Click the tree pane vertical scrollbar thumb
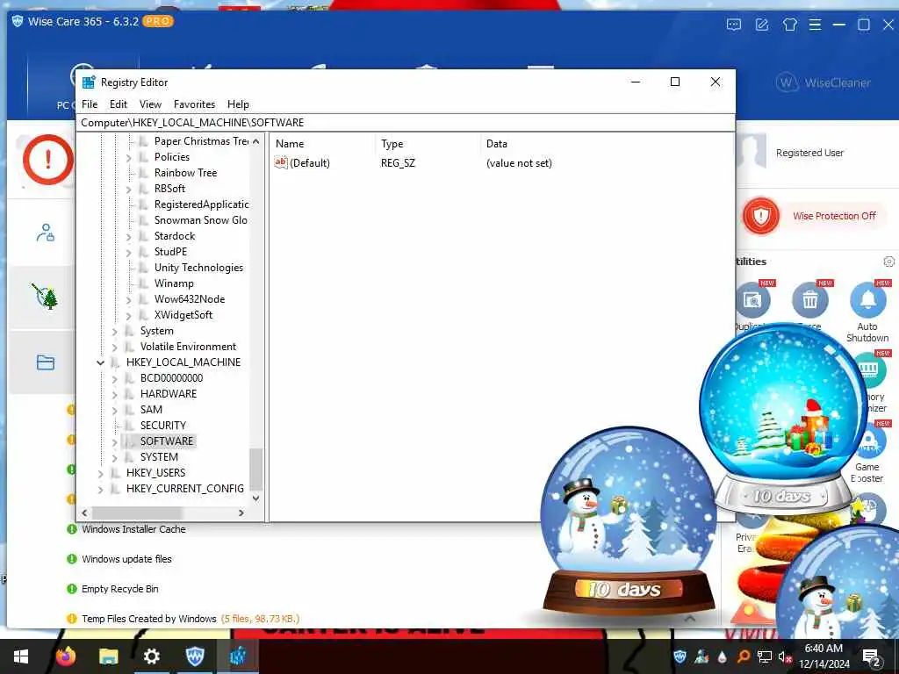Image resolution: width=899 pixels, height=674 pixels. pyautogui.click(x=255, y=468)
